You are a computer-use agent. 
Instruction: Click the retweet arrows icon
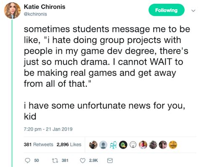(54, 161)
